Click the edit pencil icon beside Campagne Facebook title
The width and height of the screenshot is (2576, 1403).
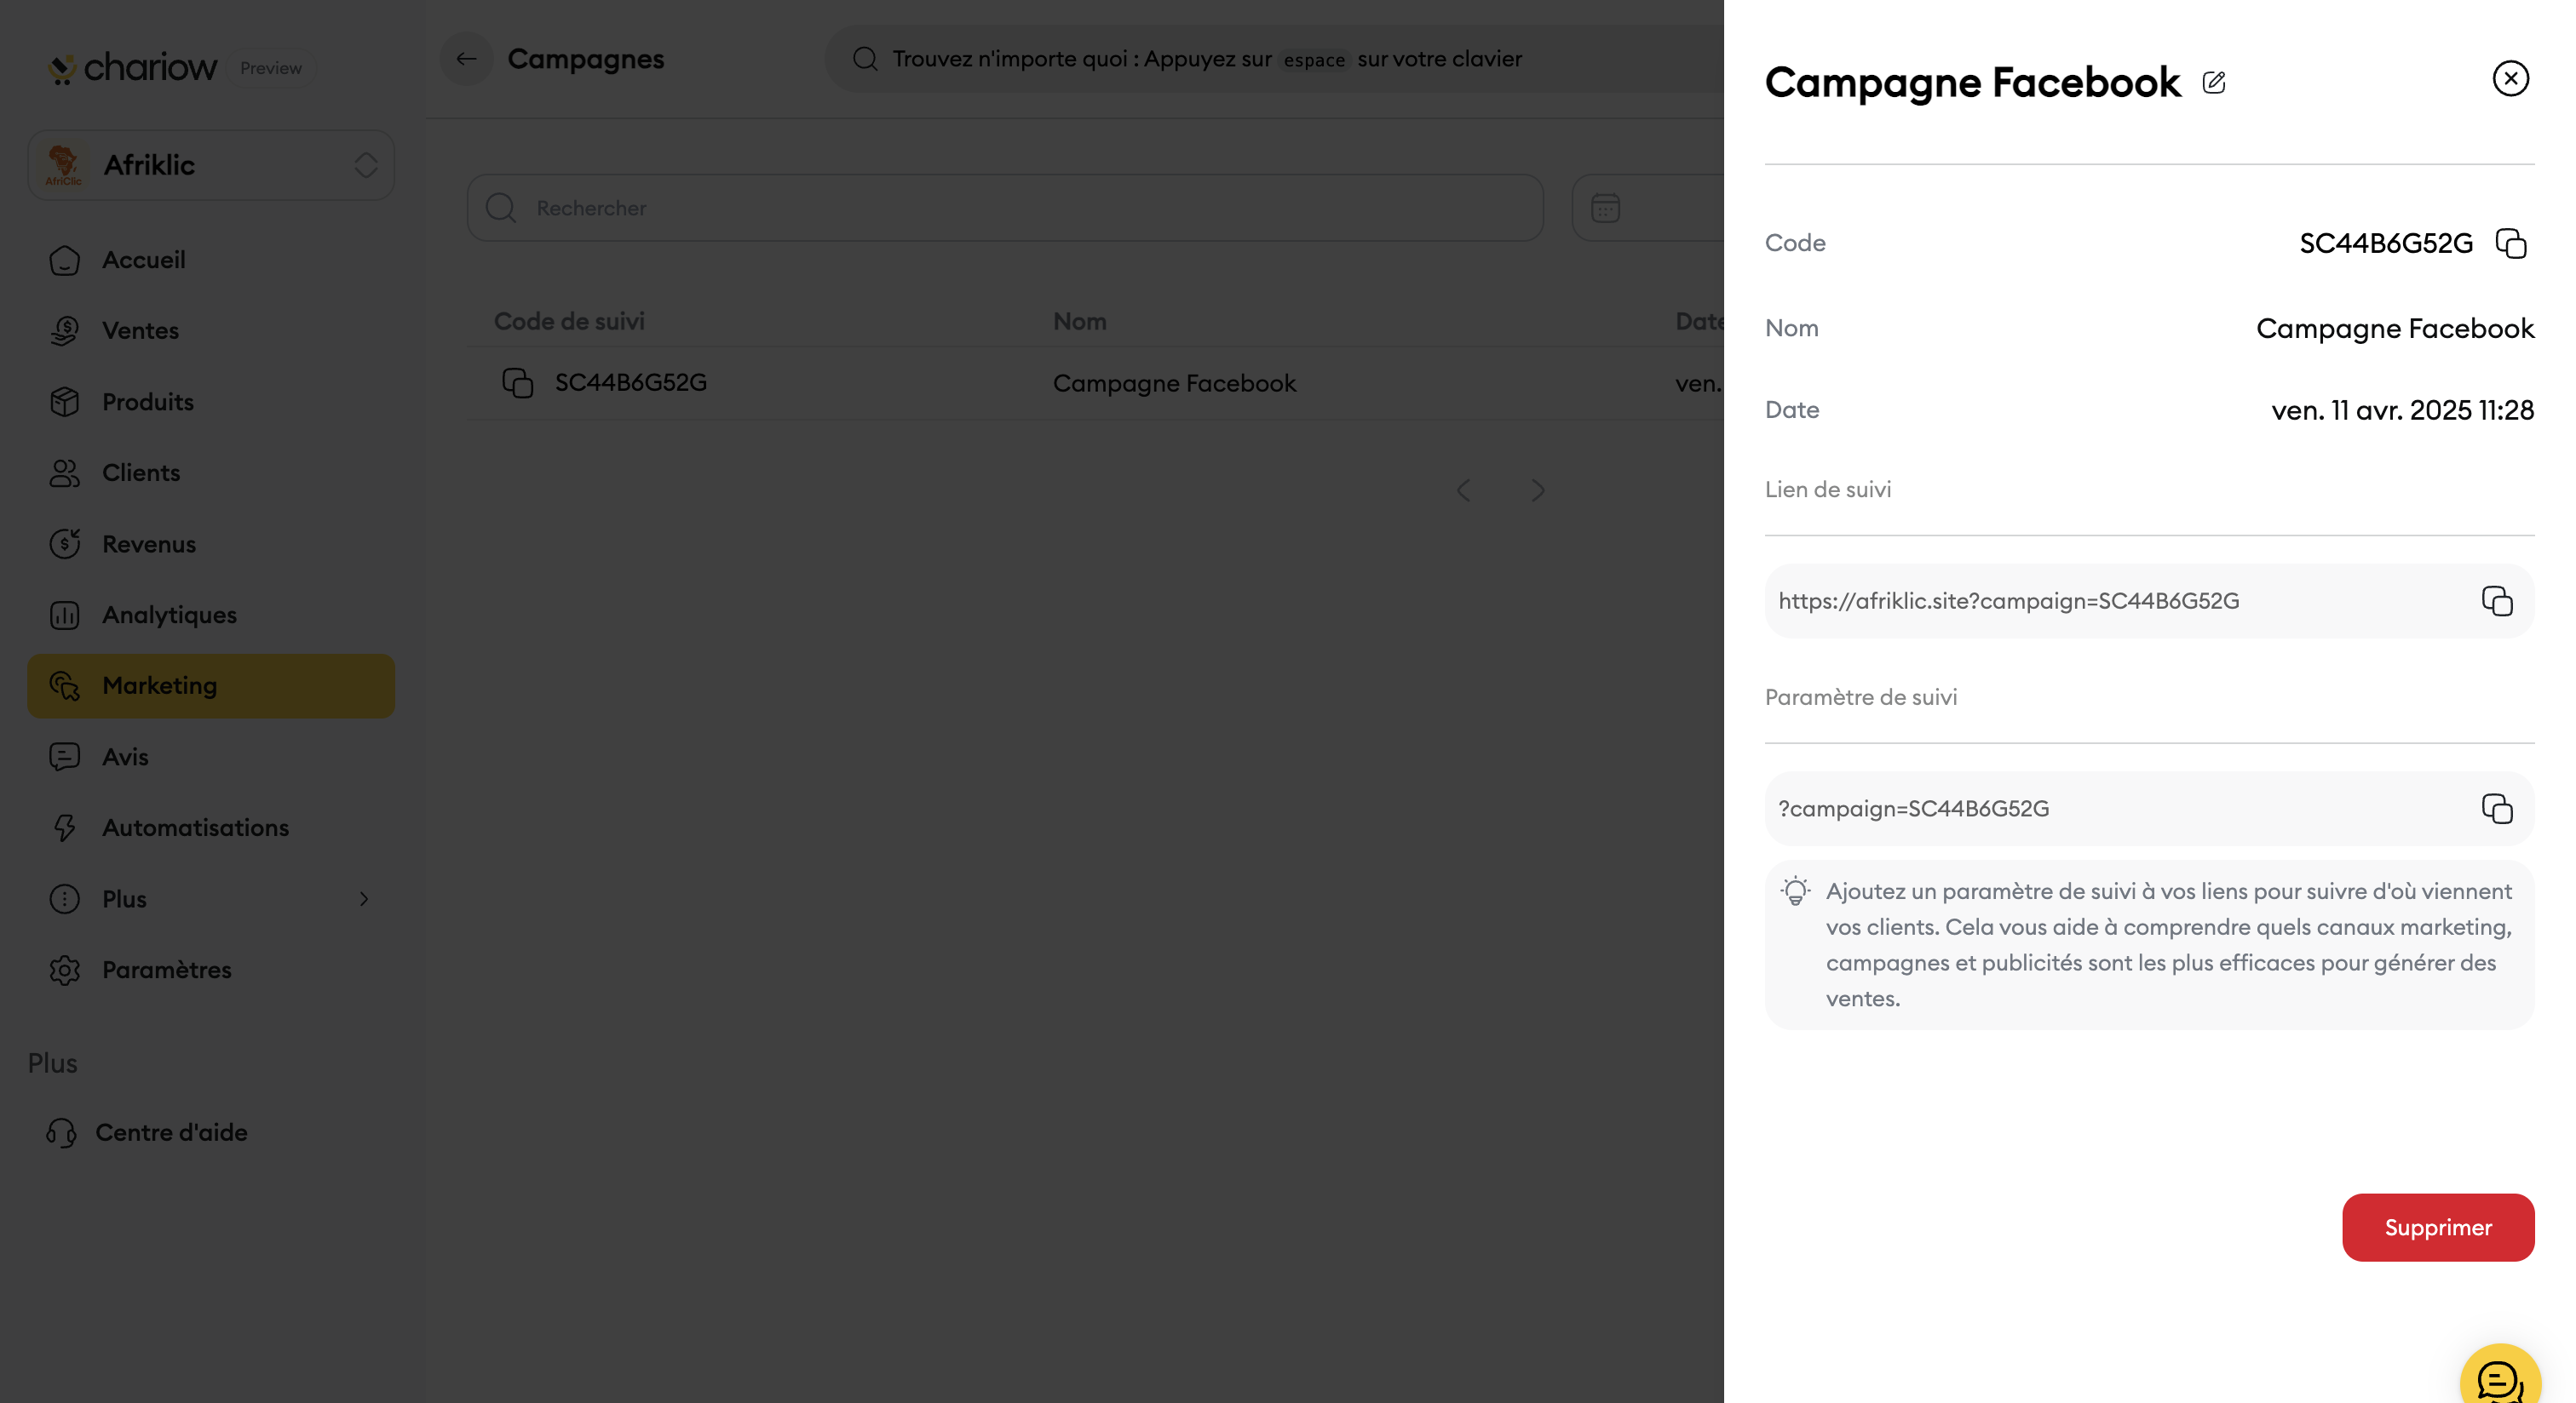click(x=2213, y=82)
